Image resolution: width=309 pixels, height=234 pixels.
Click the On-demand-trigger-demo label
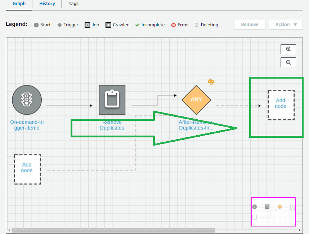click(27, 125)
